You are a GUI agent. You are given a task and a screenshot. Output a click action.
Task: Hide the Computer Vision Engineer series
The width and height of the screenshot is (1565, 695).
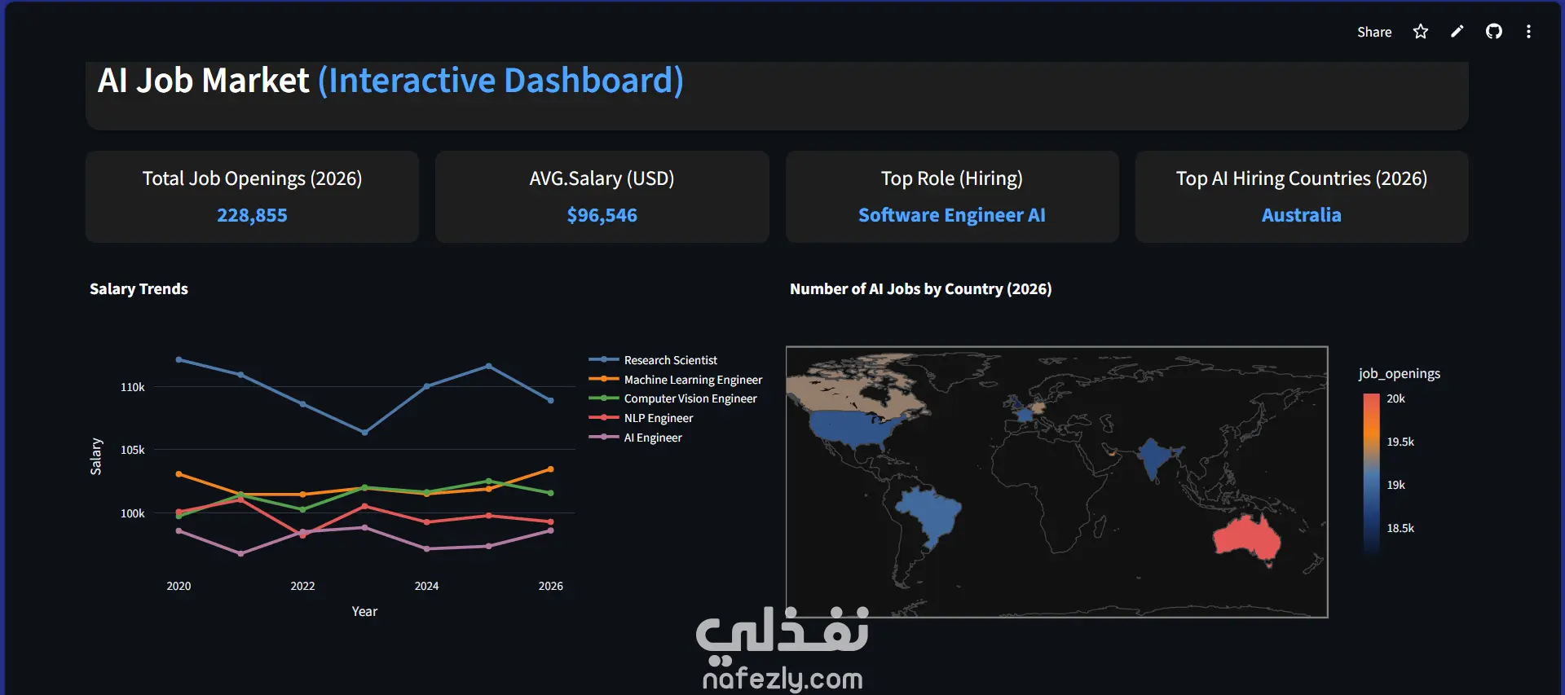coord(673,398)
